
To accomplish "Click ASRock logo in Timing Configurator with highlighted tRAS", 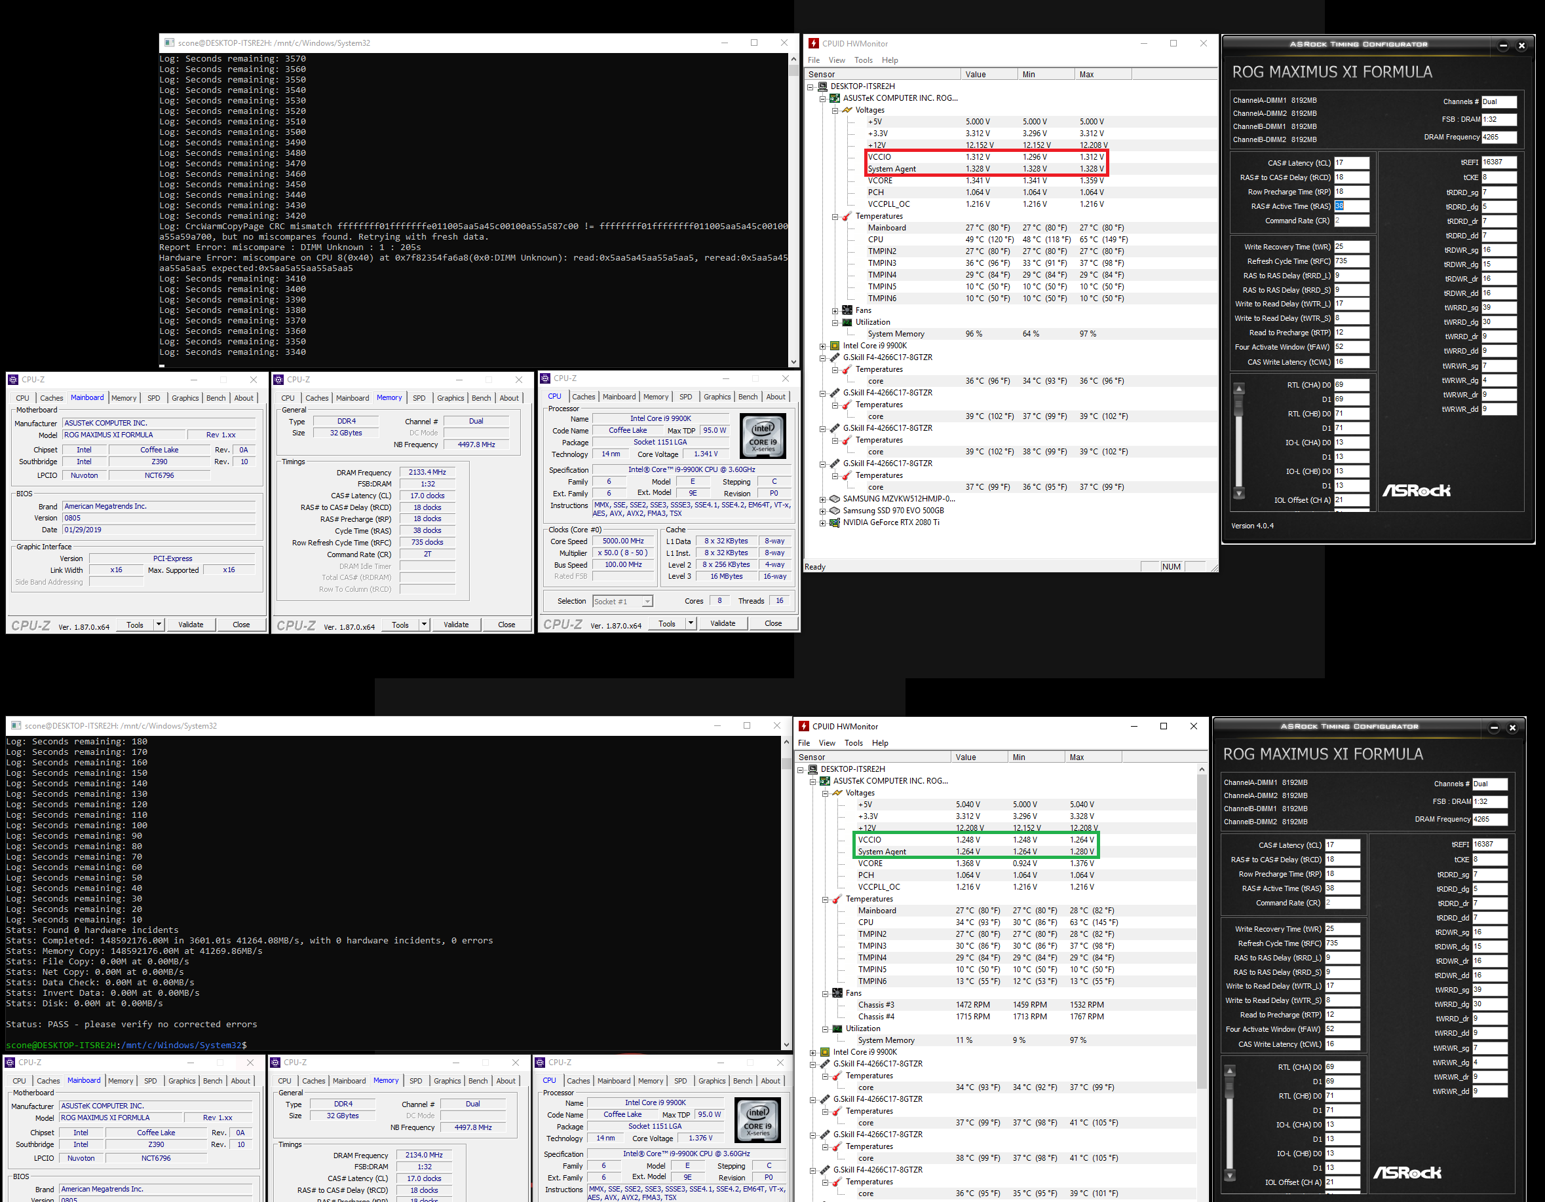I will click(x=1417, y=490).
